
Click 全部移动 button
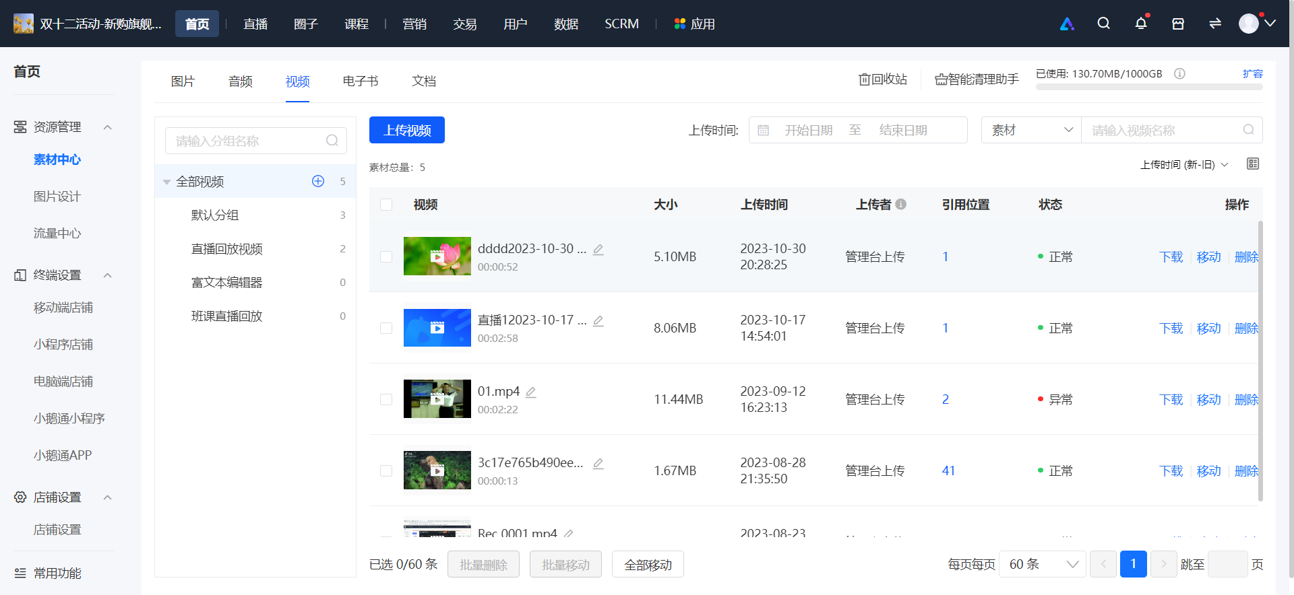(648, 564)
